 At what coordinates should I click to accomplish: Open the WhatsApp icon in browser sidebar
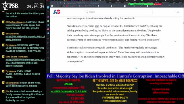[x=48, y=21]
